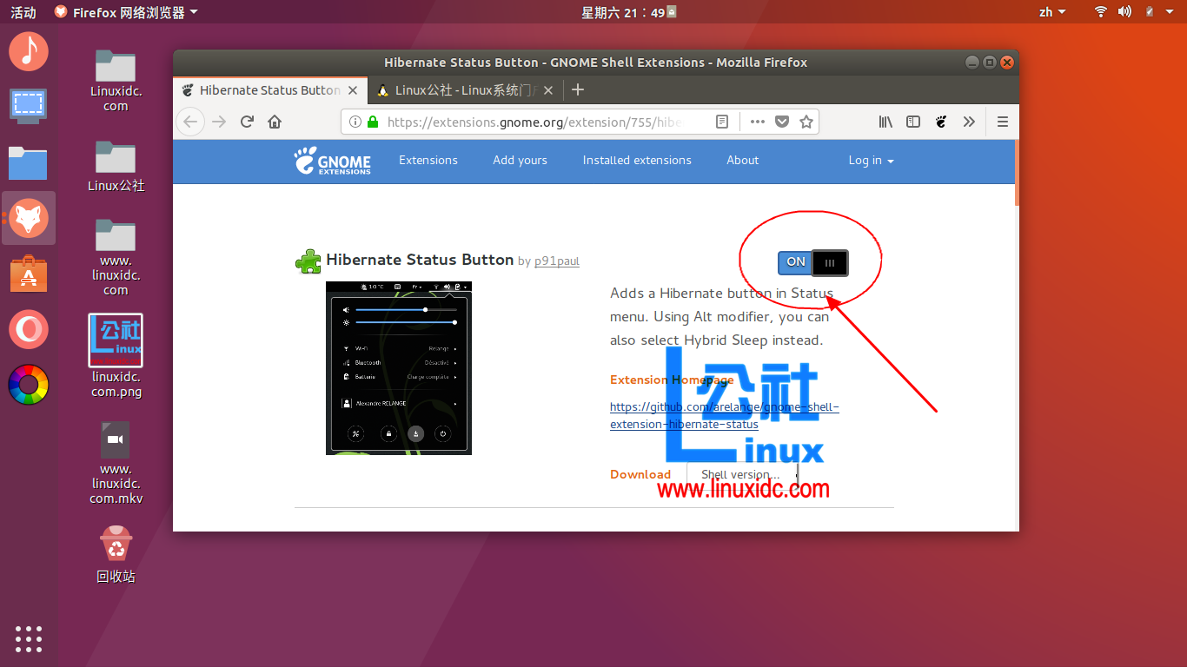Show site information via the info icon
1187x667 pixels.
(355, 122)
